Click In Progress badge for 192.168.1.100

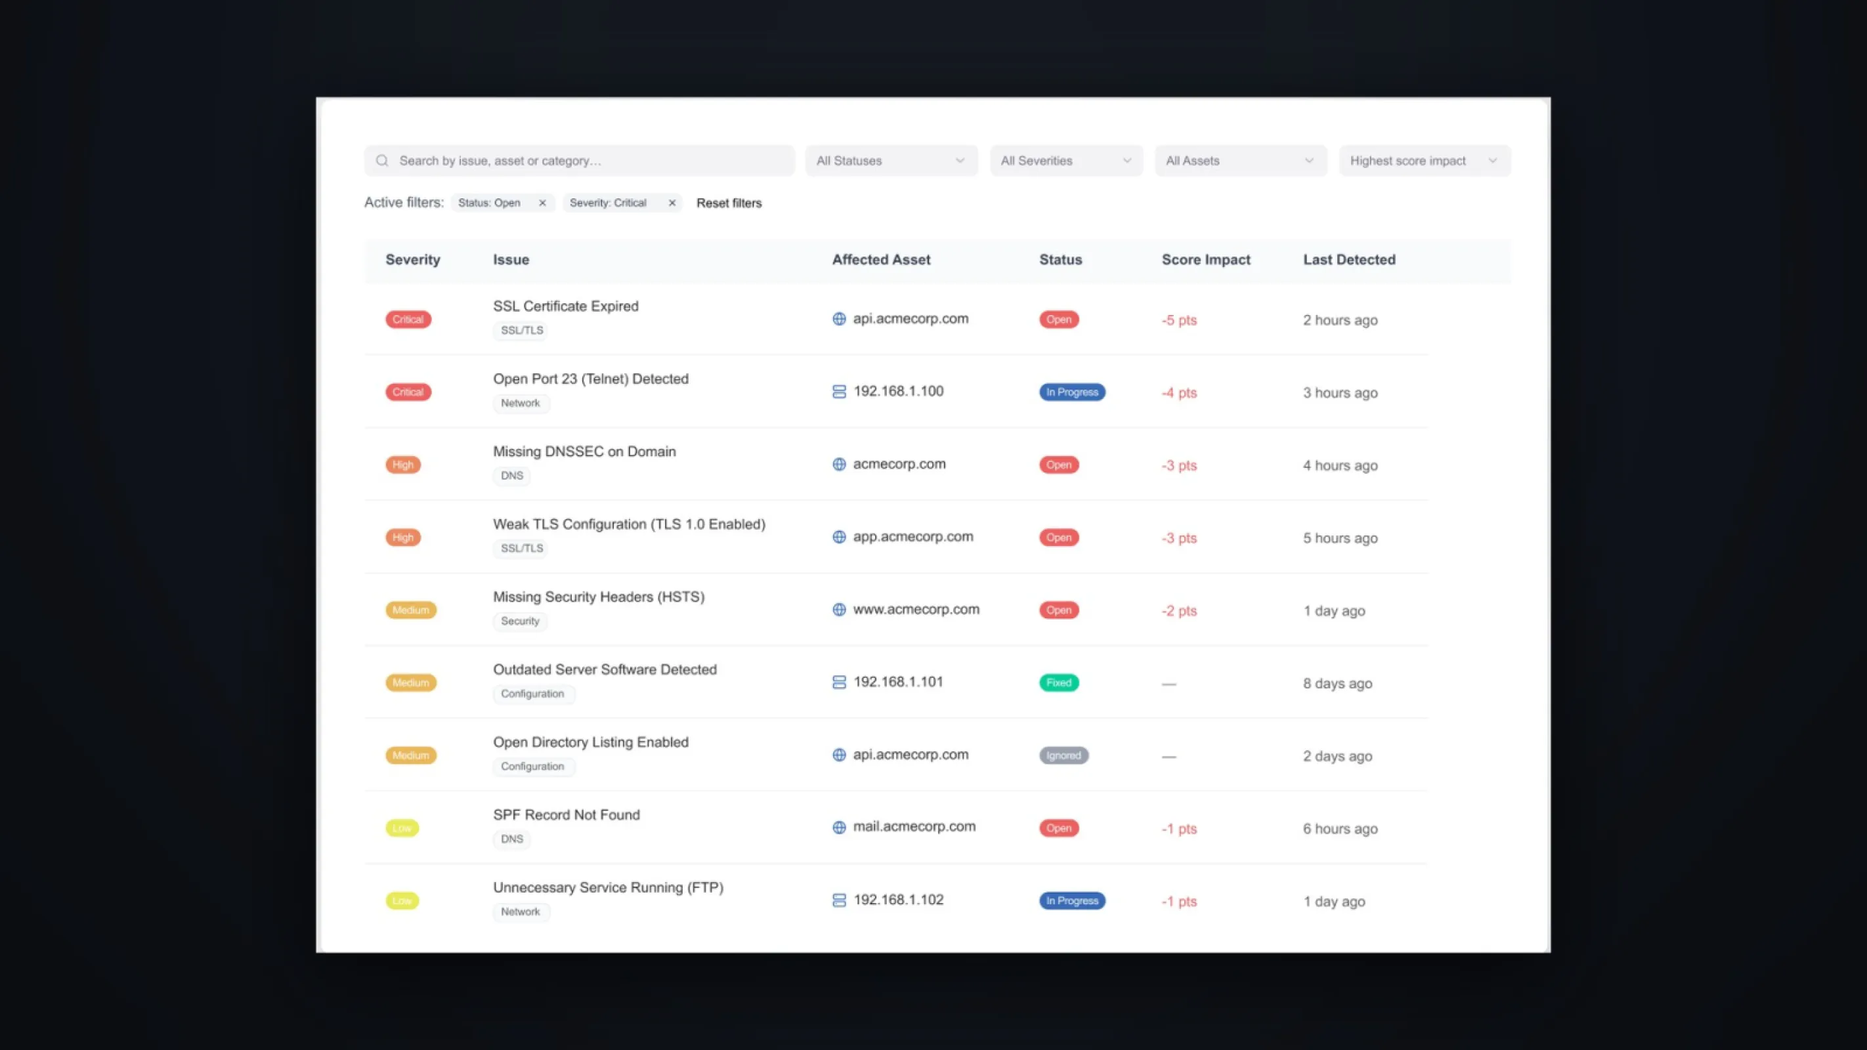1072,392
